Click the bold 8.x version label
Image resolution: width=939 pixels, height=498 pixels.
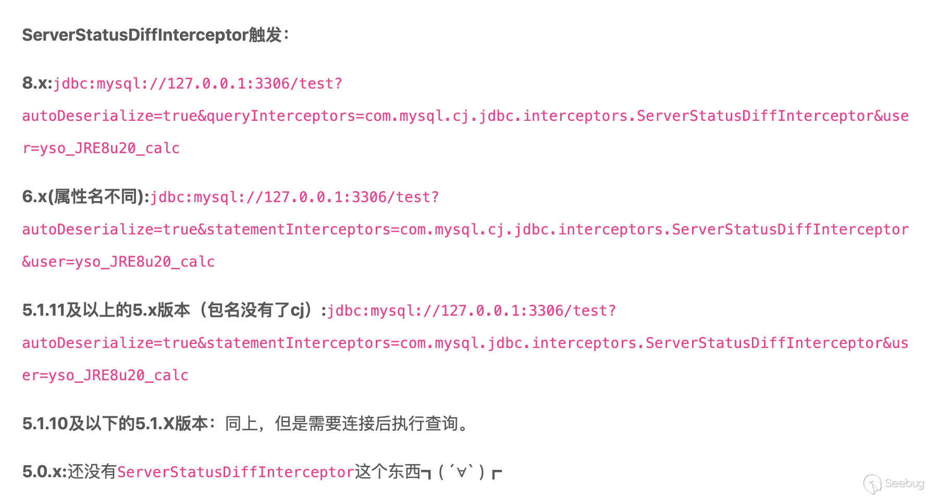click(x=37, y=83)
